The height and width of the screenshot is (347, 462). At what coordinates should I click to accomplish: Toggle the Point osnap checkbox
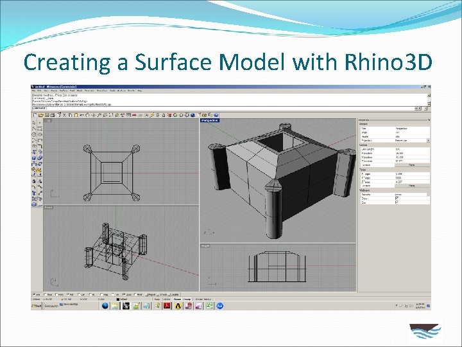[x=56, y=294]
